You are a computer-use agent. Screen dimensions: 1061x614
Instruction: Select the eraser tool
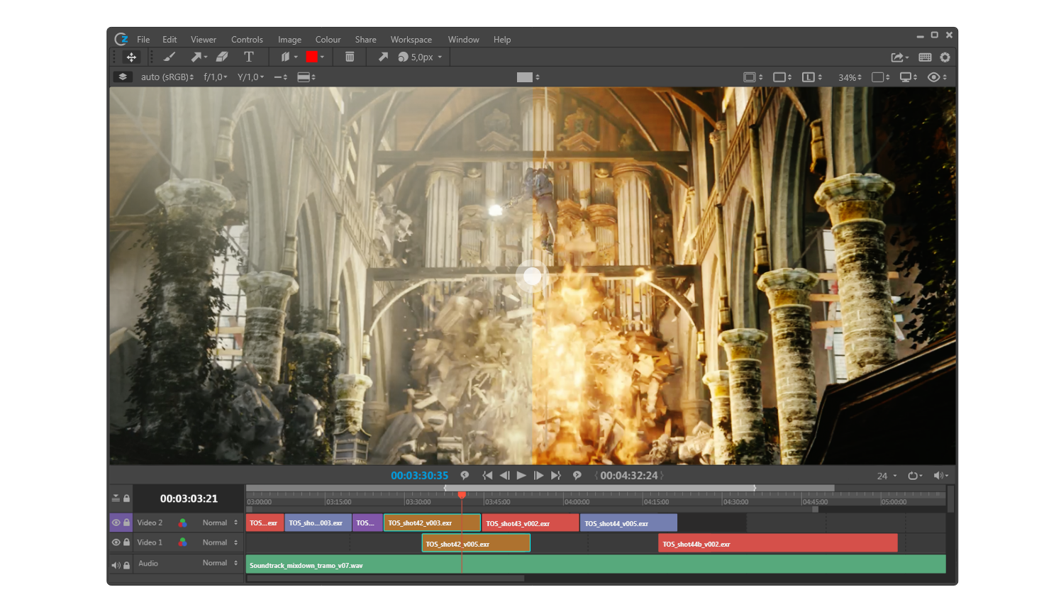pyautogui.click(x=222, y=57)
